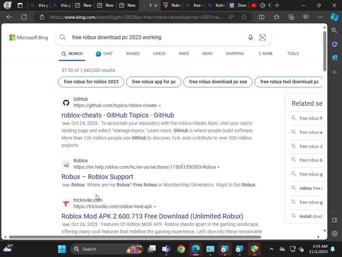The image size is (342, 257).
Task: Open roblox-cheats GitHub Topics result
Action: tap(118, 115)
